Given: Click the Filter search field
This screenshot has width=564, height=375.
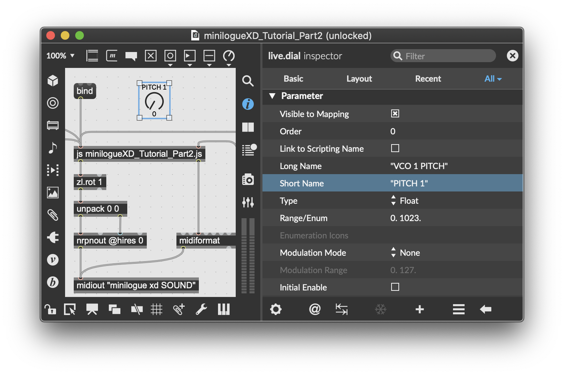Looking at the screenshot, I should click(x=443, y=56).
